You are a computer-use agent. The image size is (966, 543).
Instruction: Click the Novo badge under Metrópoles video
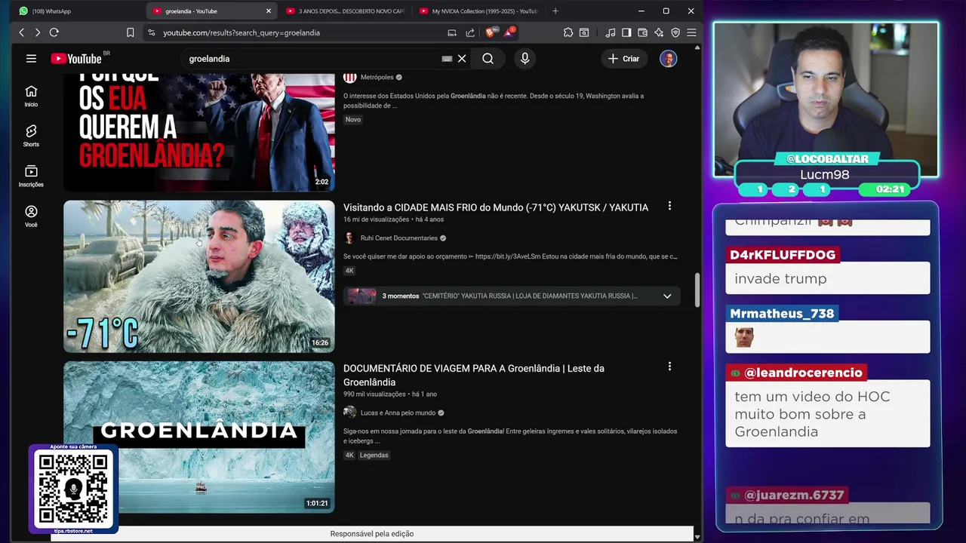click(x=353, y=119)
